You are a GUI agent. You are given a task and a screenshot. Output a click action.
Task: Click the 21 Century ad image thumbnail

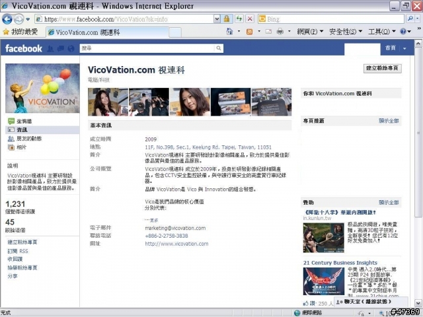point(324,281)
